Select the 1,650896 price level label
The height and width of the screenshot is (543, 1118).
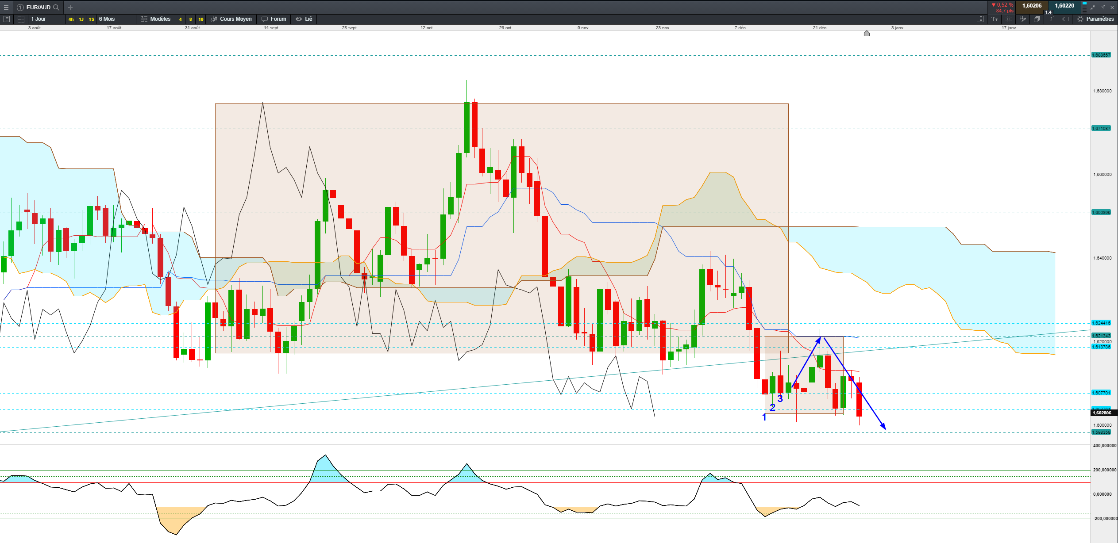pos(1101,212)
